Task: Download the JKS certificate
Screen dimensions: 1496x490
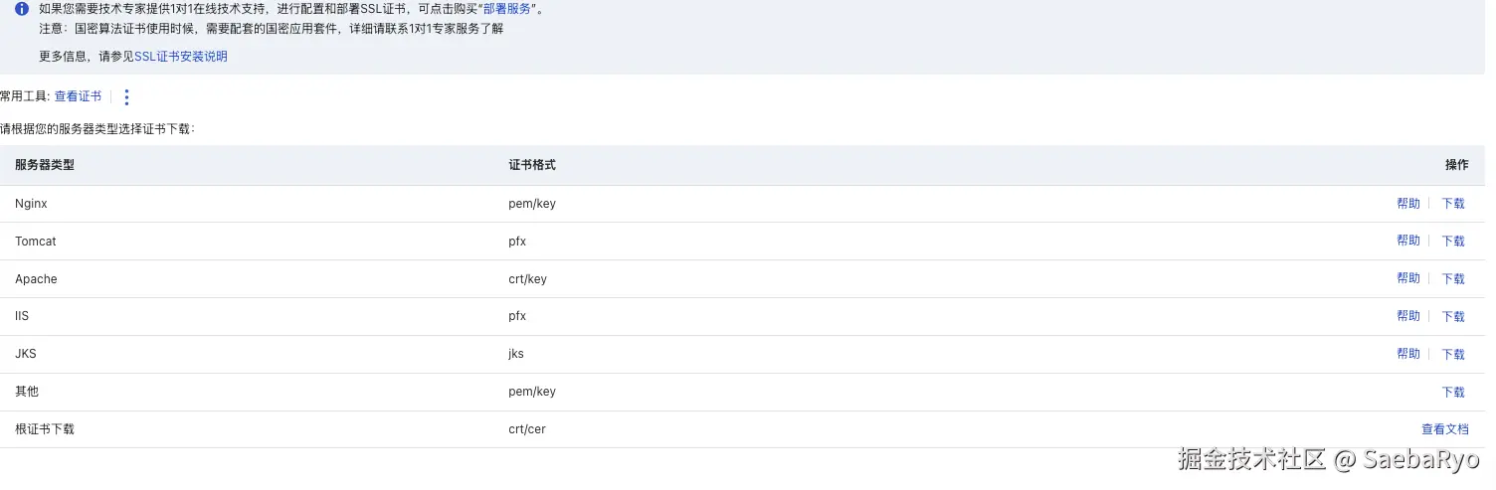Action: [x=1453, y=355]
